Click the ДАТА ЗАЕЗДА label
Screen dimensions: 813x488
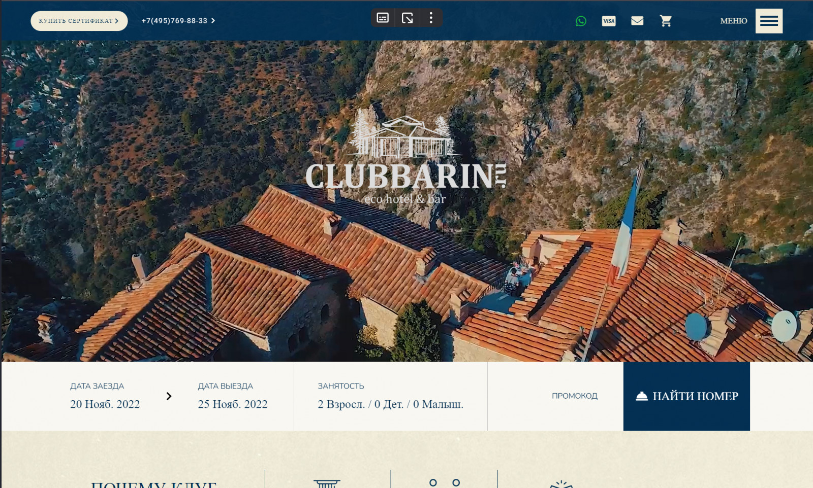click(x=97, y=386)
